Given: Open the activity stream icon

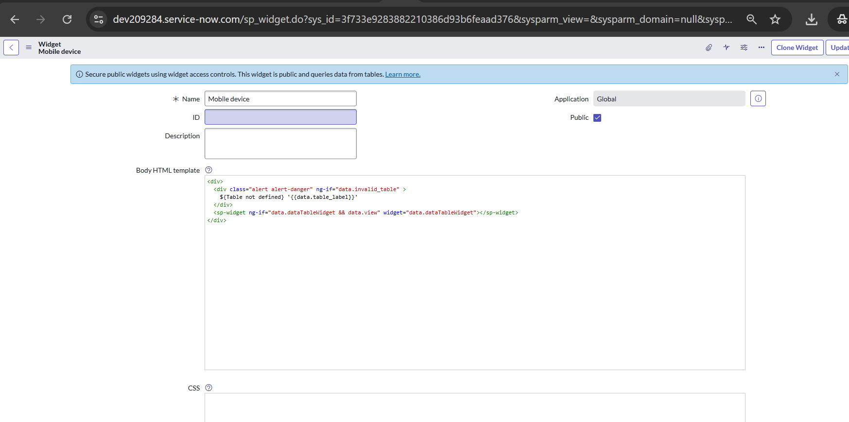Looking at the screenshot, I should (x=727, y=48).
